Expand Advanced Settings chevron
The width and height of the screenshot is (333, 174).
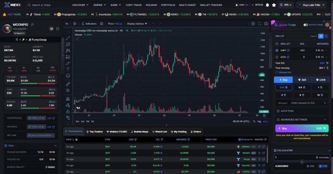pos(325,120)
